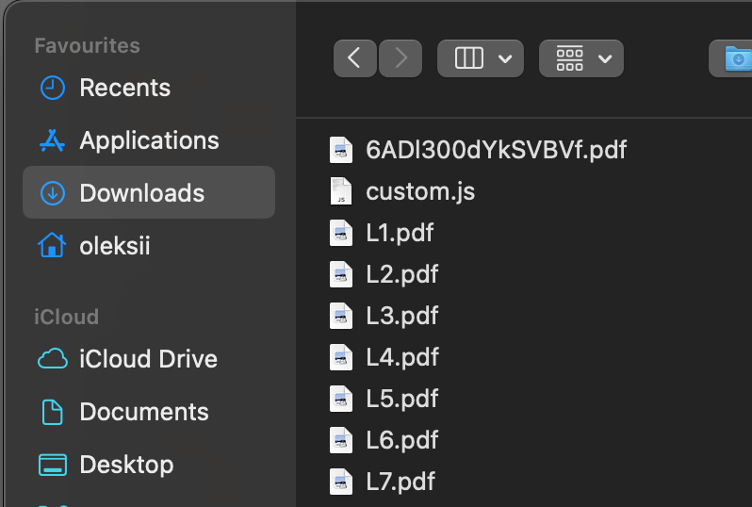Select file 6ADI300dYkSVBVf.pdf
The height and width of the screenshot is (507, 752).
[496, 150]
